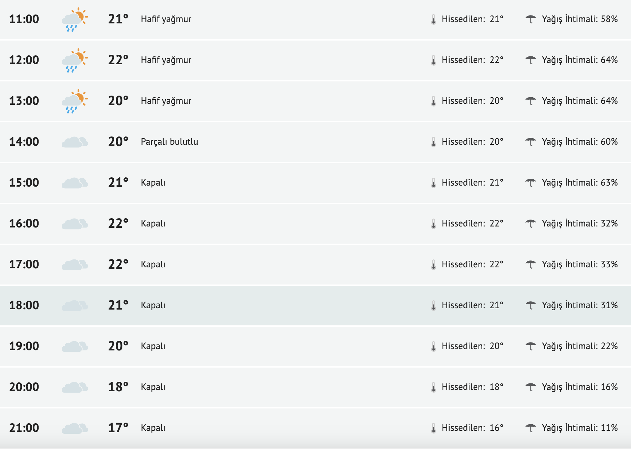Click the "Parçalı bulutlu" description text
This screenshot has width=631, height=449.
click(169, 142)
